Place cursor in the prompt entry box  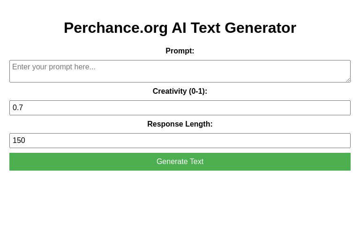coord(180,71)
